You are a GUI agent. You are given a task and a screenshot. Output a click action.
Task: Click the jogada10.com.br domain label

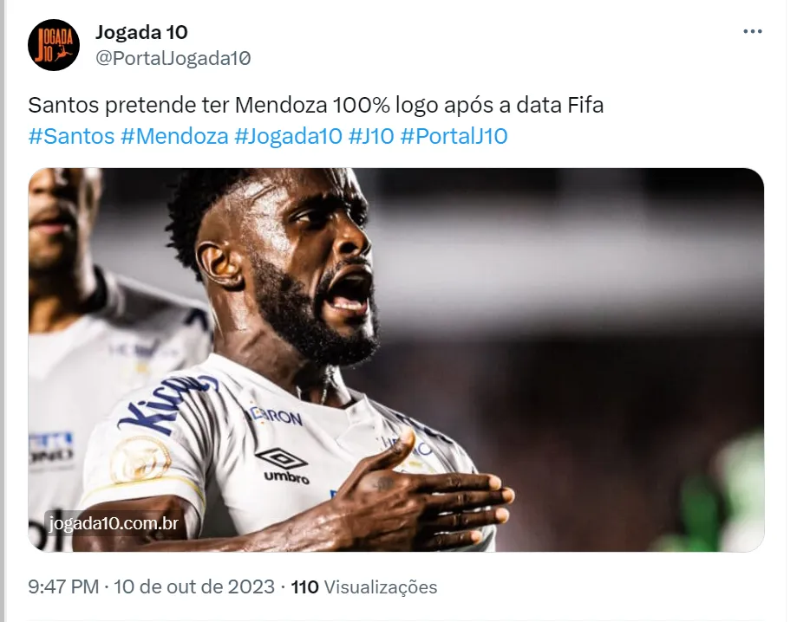(x=114, y=523)
